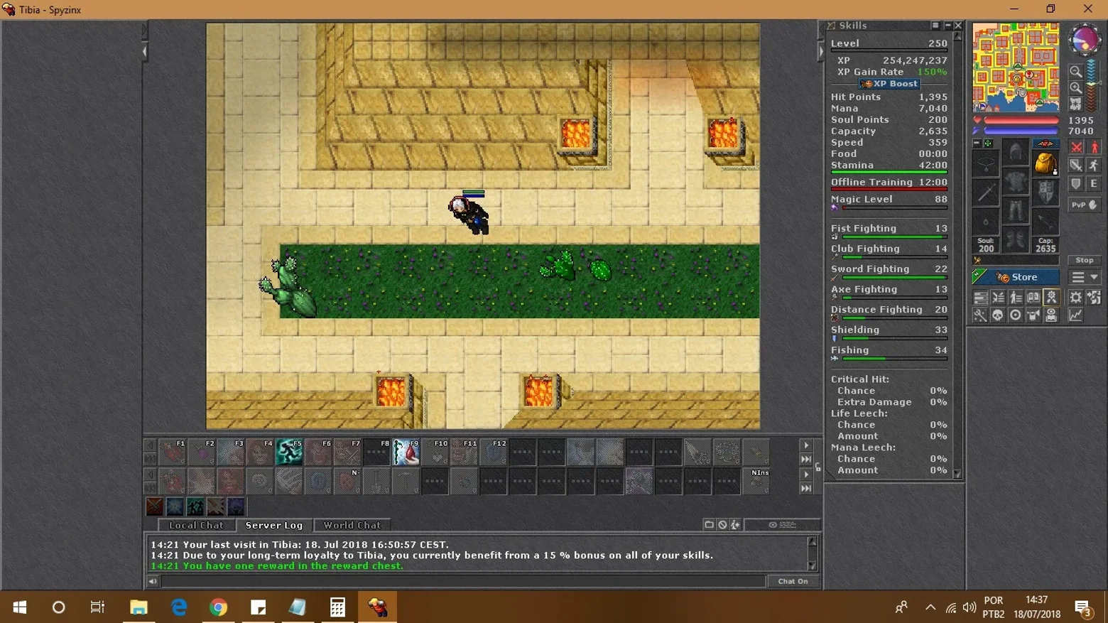Image resolution: width=1108 pixels, height=623 pixels.
Task: Open the Options gear button
Action: pos(1076,298)
